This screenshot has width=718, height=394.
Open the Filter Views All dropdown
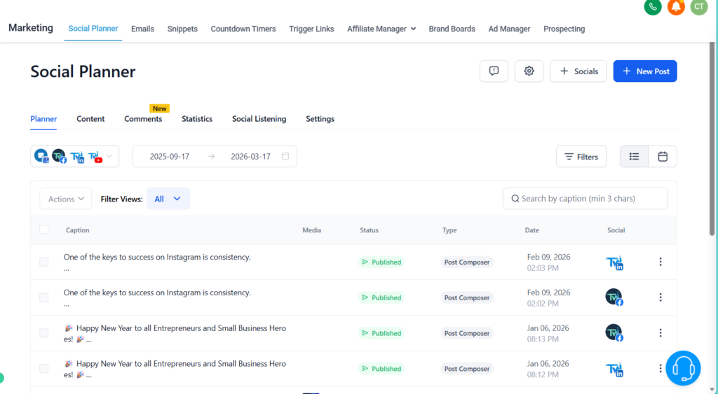[x=168, y=199]
